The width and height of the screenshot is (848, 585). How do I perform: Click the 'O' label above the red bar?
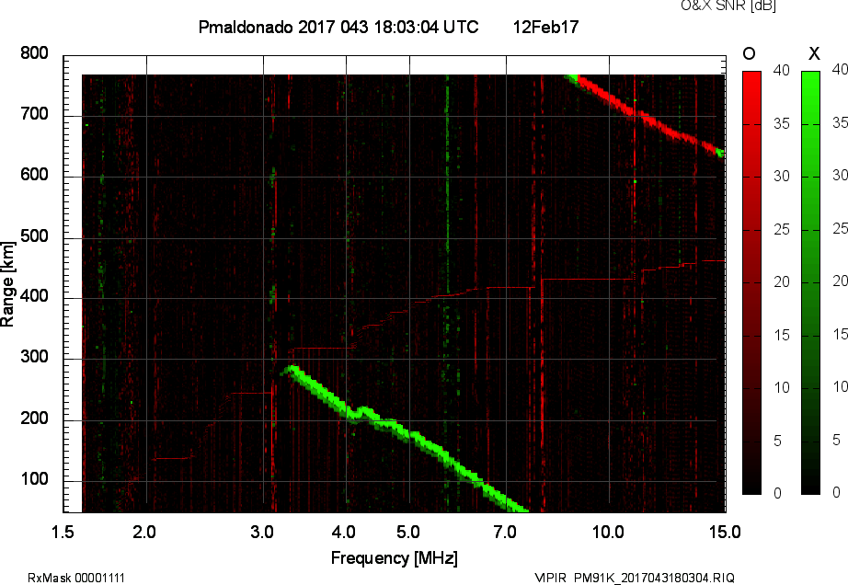[749, 53]
